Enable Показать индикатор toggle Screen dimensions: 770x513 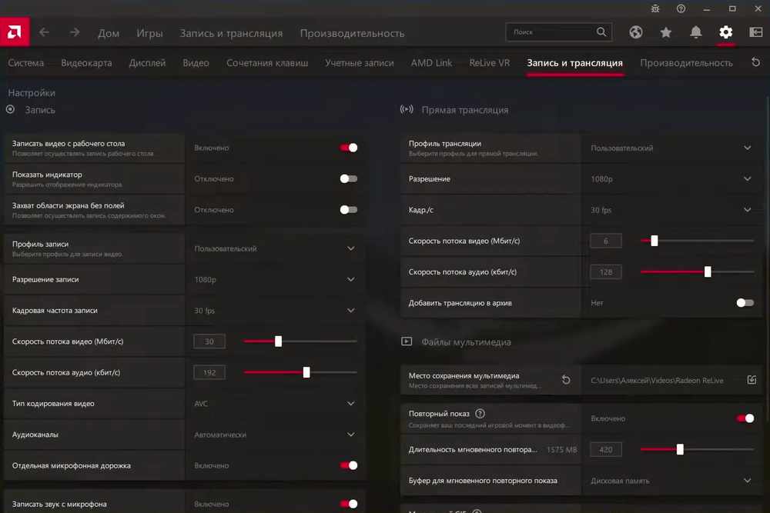point(349,178)
